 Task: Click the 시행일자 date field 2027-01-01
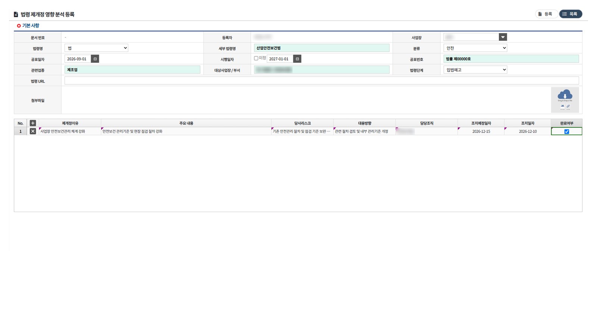click(x=280, y=59)
